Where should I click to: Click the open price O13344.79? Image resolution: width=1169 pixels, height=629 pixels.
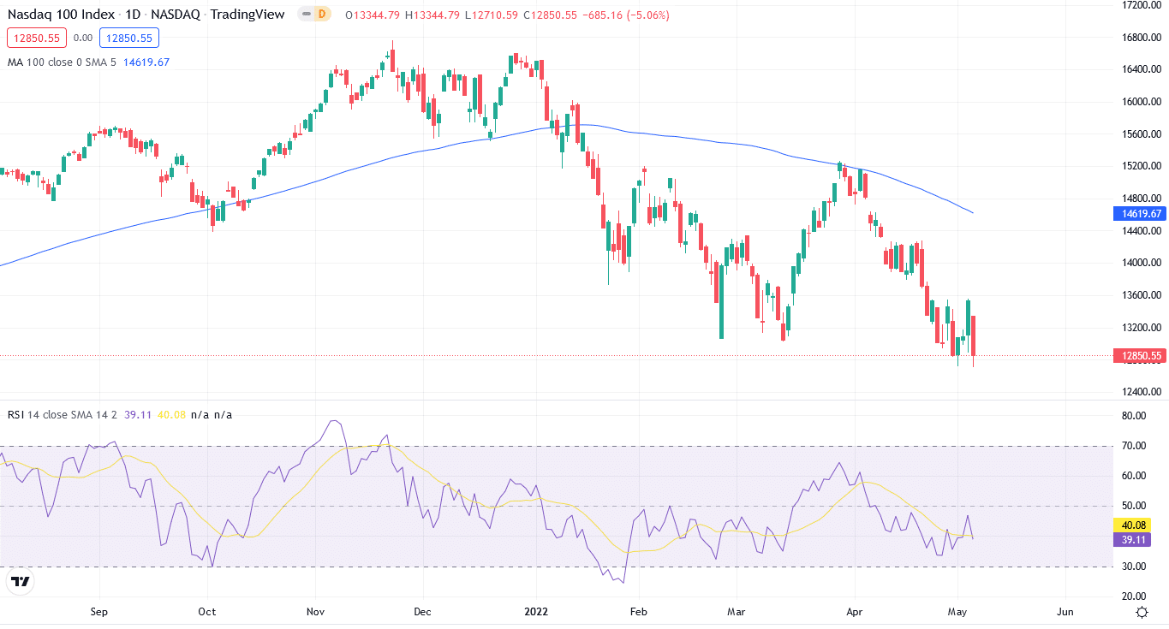374,15
